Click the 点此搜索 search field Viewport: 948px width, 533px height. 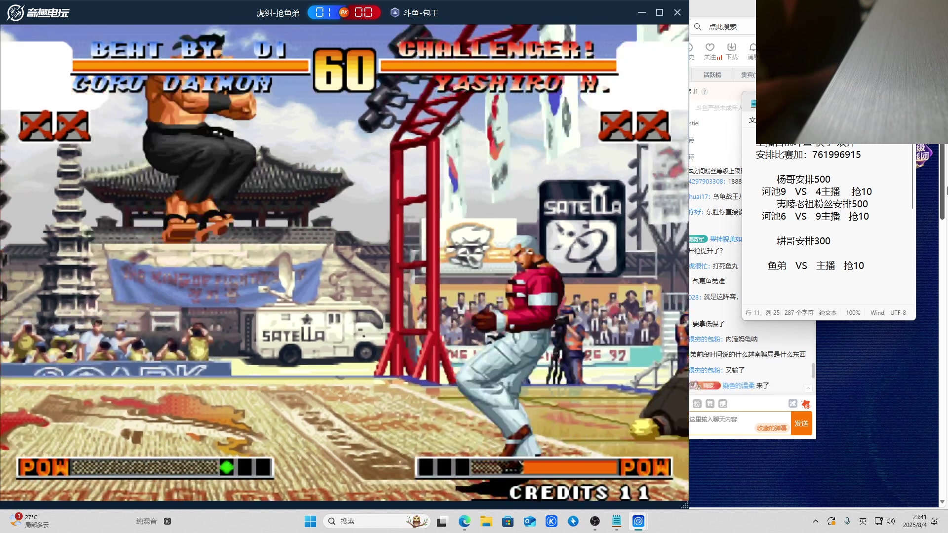(724, 27)
